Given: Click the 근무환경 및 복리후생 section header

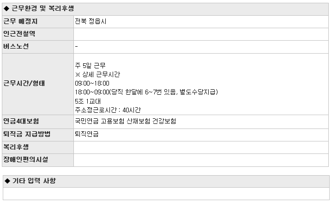Looking at the screenshot, I should tap(165, 9).
